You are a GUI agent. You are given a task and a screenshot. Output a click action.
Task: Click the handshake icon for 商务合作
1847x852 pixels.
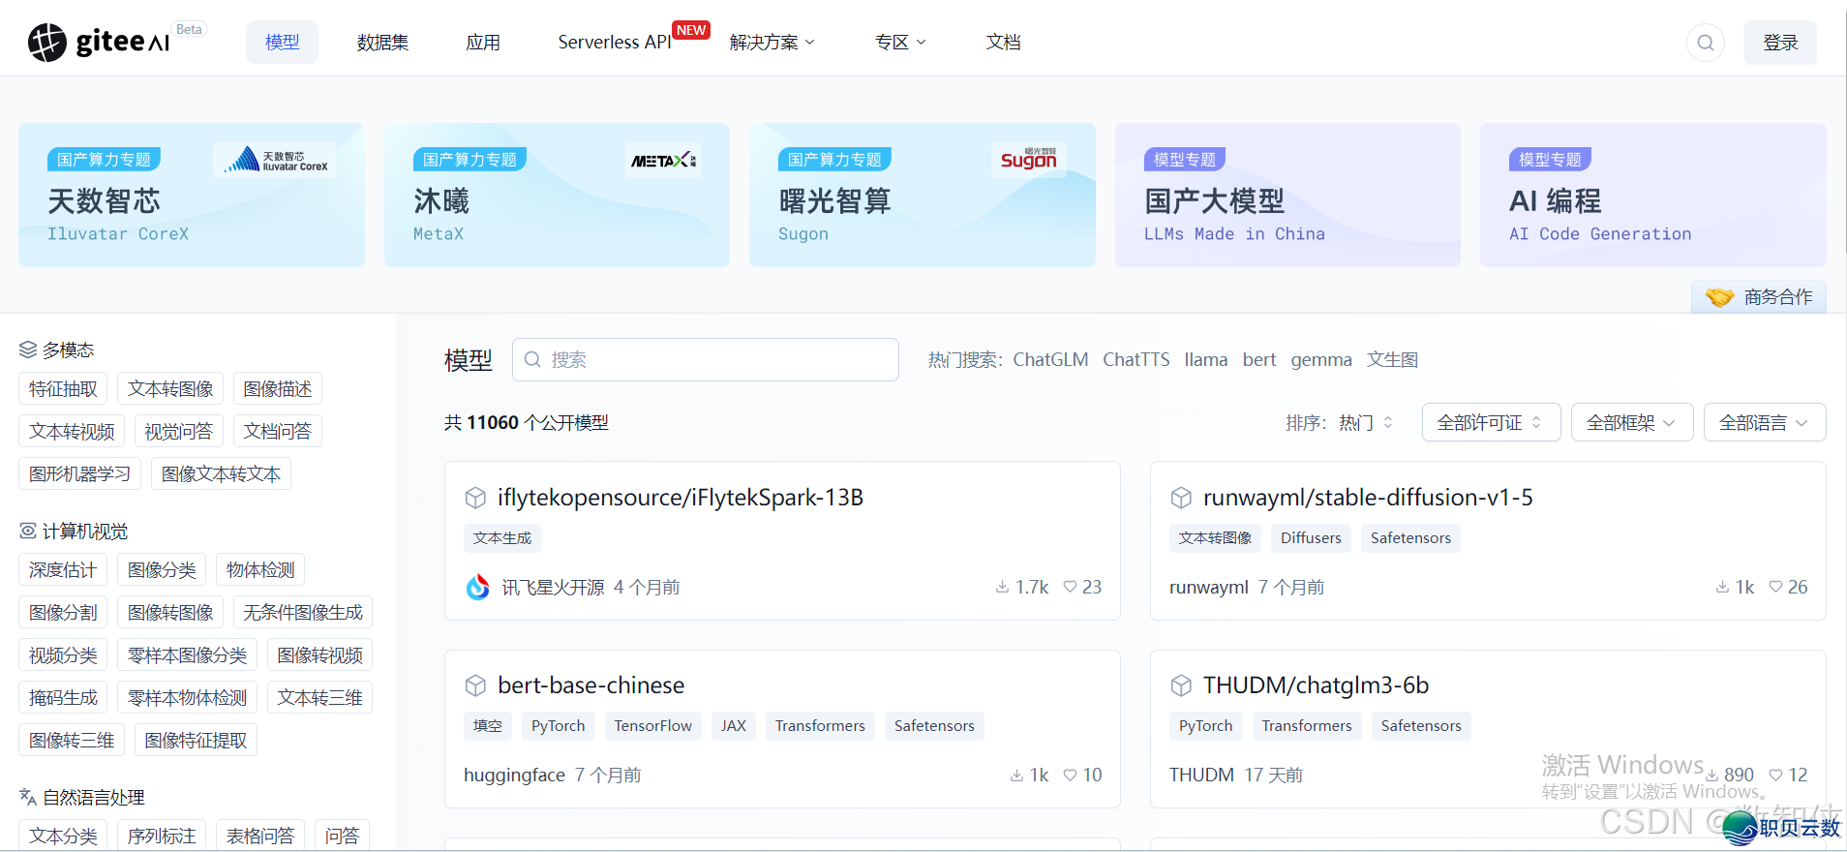pyautogui.click(x=1719, y=297)
